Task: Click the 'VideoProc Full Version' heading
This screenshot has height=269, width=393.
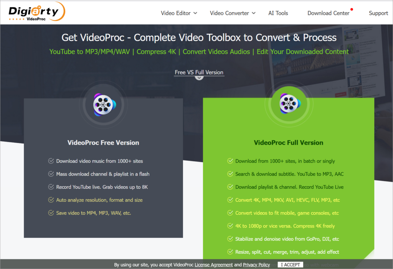Action: pyautogui.click(x=289, y=143)
